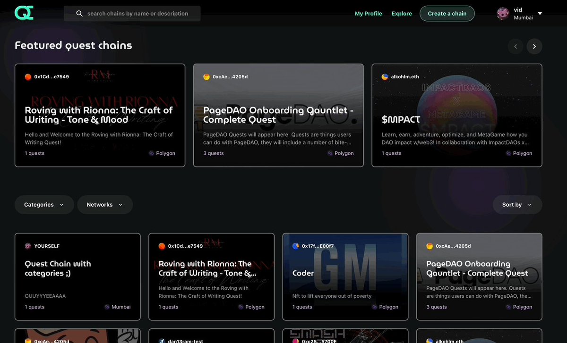Click Polygon network icon on featured Rionna card
This screenshot has width=567, height=343.
click(x=152, y=153)
